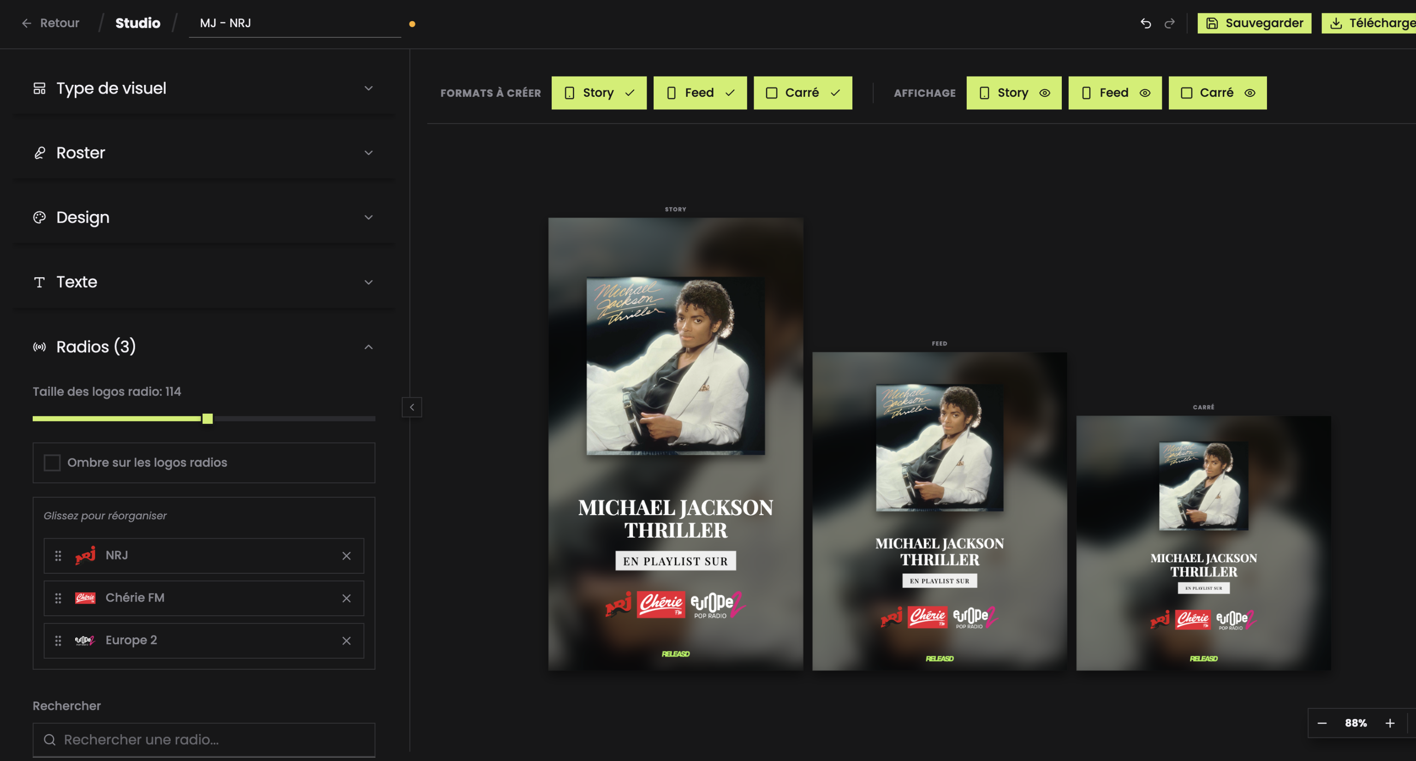This screenshot has width=1416, height=761.
Task: Click the Texte T icon
Action: [40, 282]
